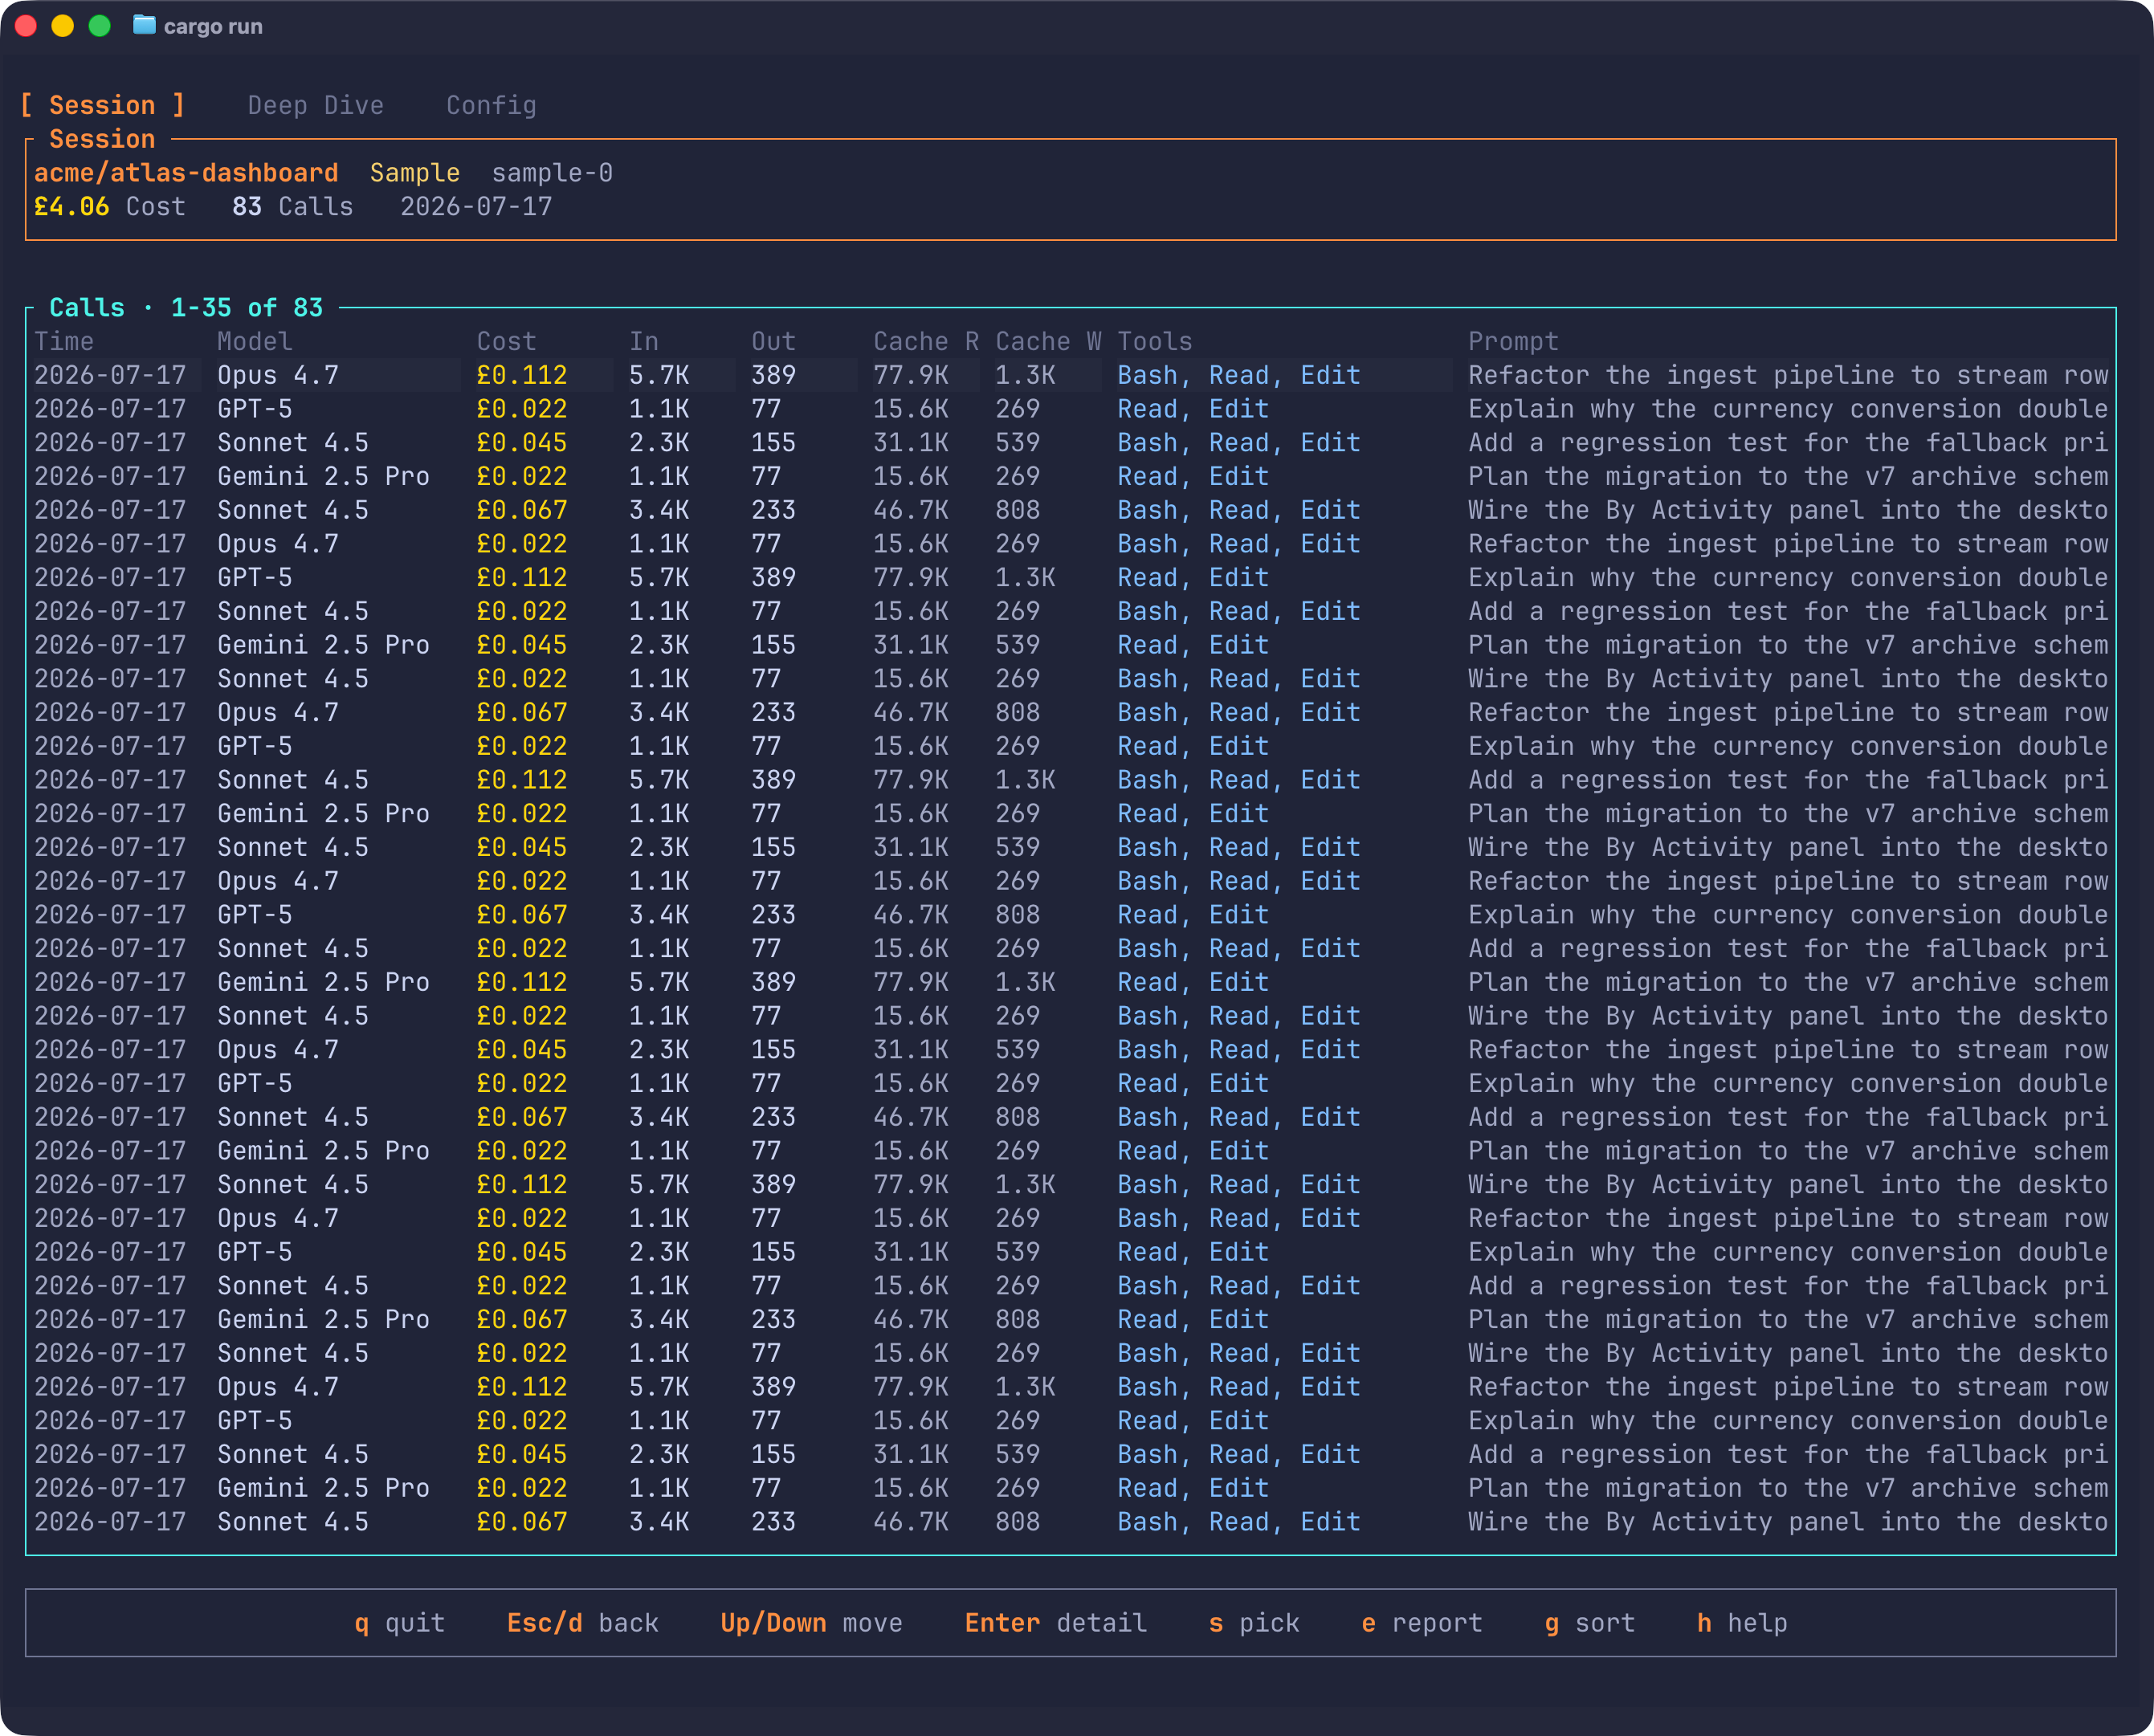2154x1736 pixels.
Task: Click the 808 Cache W in Gemini row
Action: point(1018,1319)
